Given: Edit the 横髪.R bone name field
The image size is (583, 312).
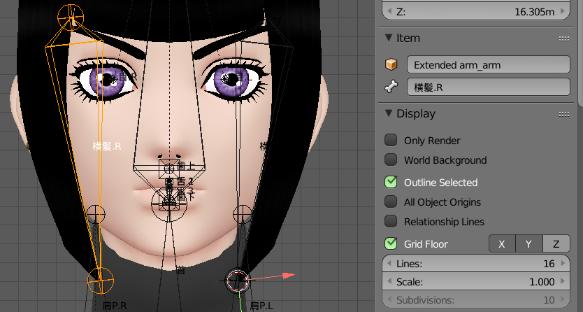Looking at the screenshot, I should [488, 87].
